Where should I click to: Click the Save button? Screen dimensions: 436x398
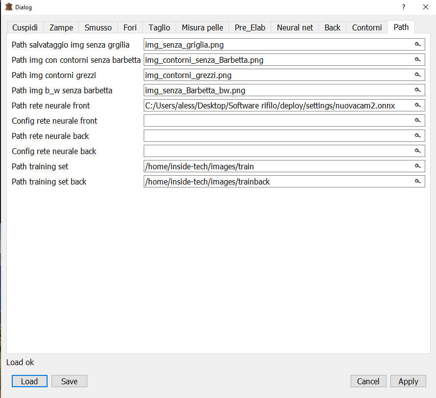(69, 381)
